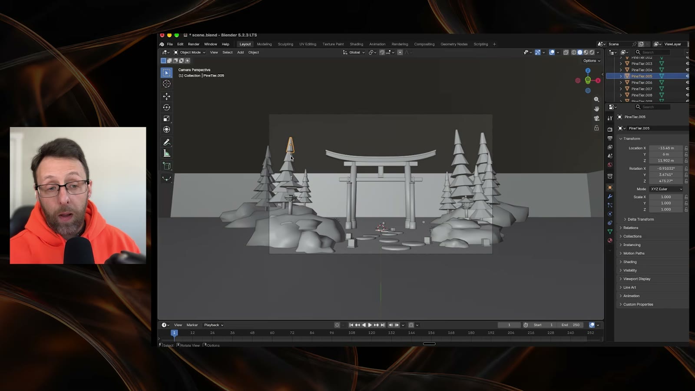The width and height of the screenshot is (695, 391).
Task: Click the viewport zoom magnifier icon
Action: 596,99
